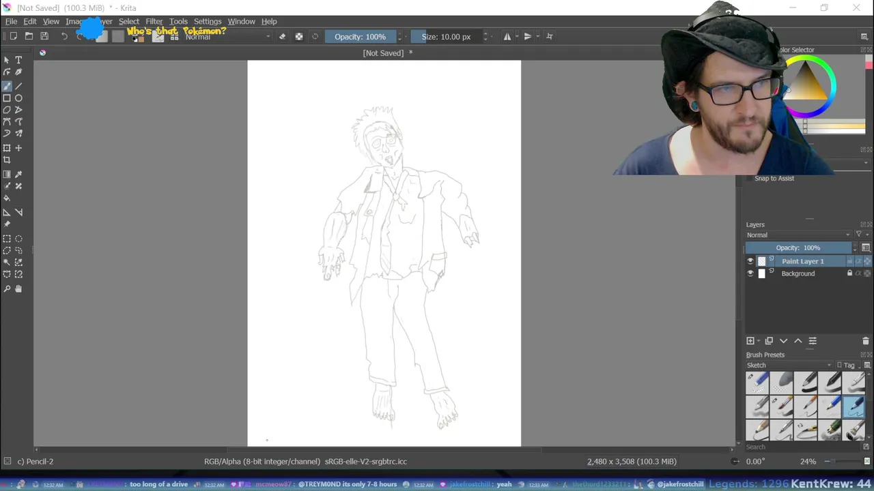The height and width of the screenshot is (491, 874).
Task: Adjust brush Size slider
Action: point(447,37)
